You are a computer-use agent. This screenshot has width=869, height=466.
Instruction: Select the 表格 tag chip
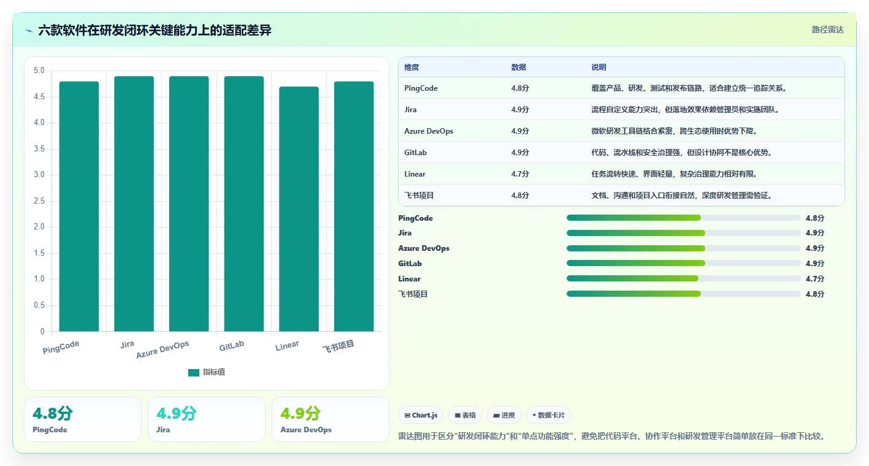click(465, 415)
